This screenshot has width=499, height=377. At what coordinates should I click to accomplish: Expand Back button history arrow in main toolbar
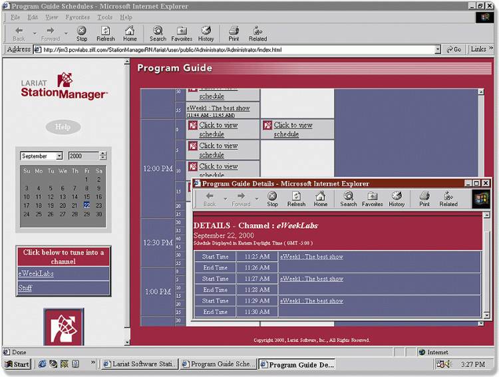click(35, 33)
